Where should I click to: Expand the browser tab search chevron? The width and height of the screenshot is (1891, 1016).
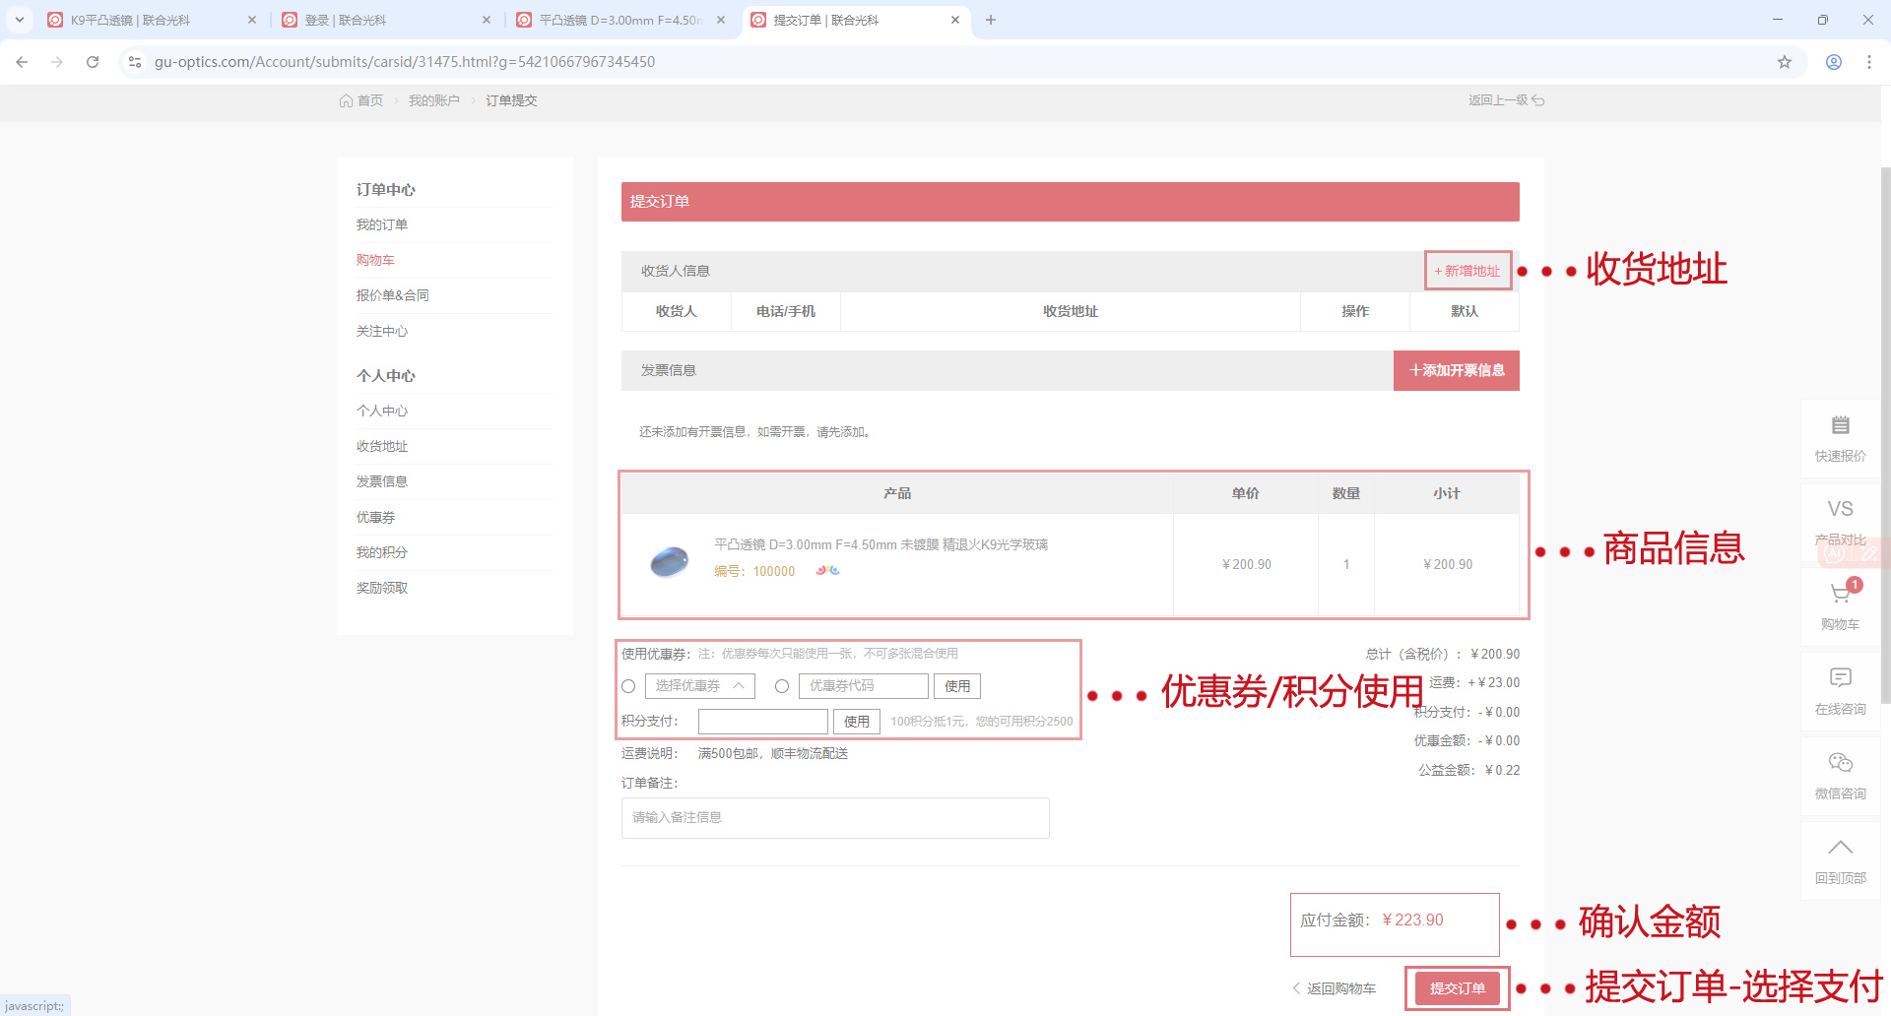click(19, 20)
